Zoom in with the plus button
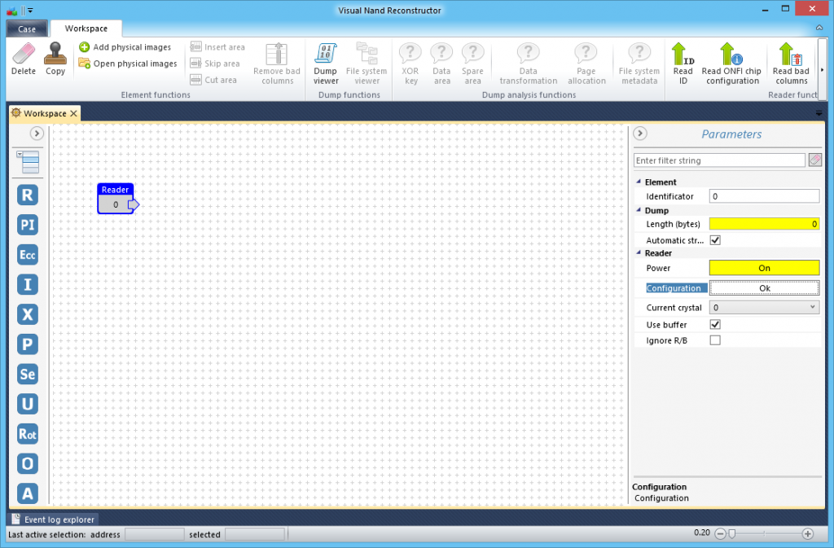The image size is (834, 548). (807, 533)
